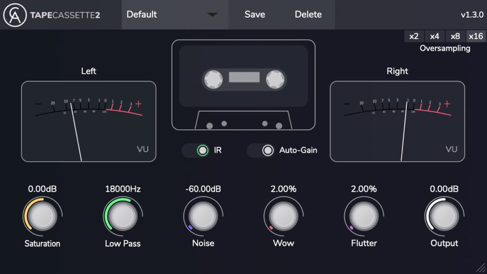Image resolution: width=487 pixels, height=274 pixels.
Task: Toggle the IR switch
Action: click(195, 150)
